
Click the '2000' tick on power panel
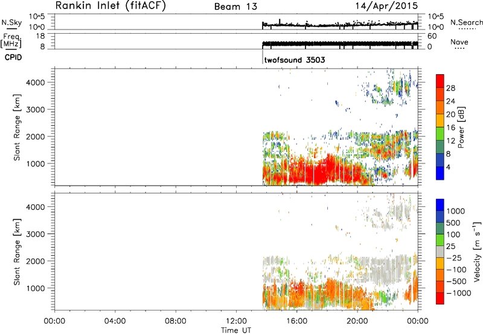[35, 136]
